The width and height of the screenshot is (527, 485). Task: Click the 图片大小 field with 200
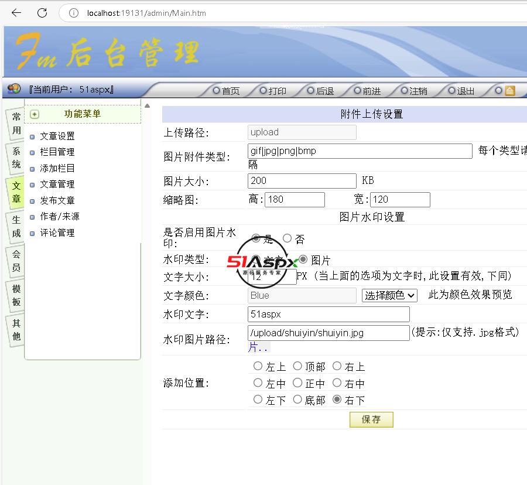tap(302, 181)
